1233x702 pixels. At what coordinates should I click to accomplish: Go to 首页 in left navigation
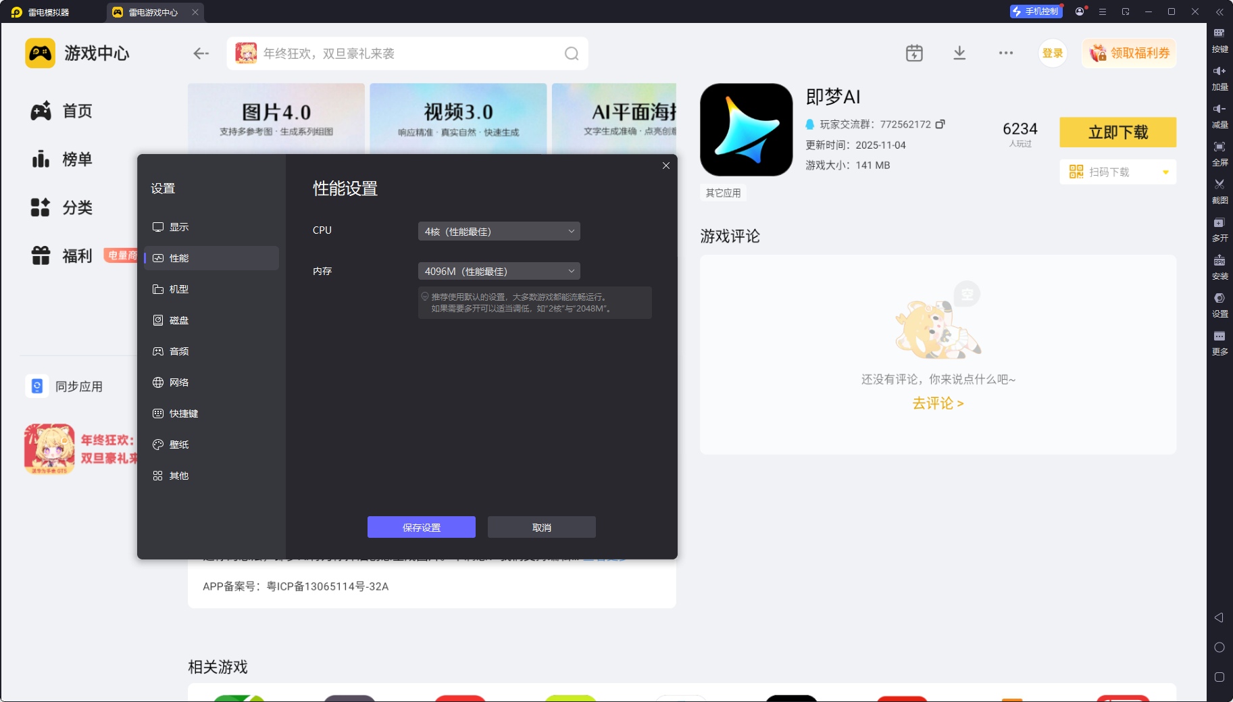click(62, 111)
